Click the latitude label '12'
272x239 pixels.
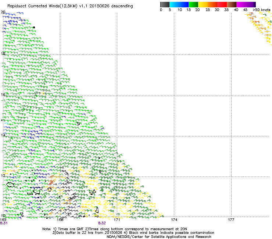[3, 175]
